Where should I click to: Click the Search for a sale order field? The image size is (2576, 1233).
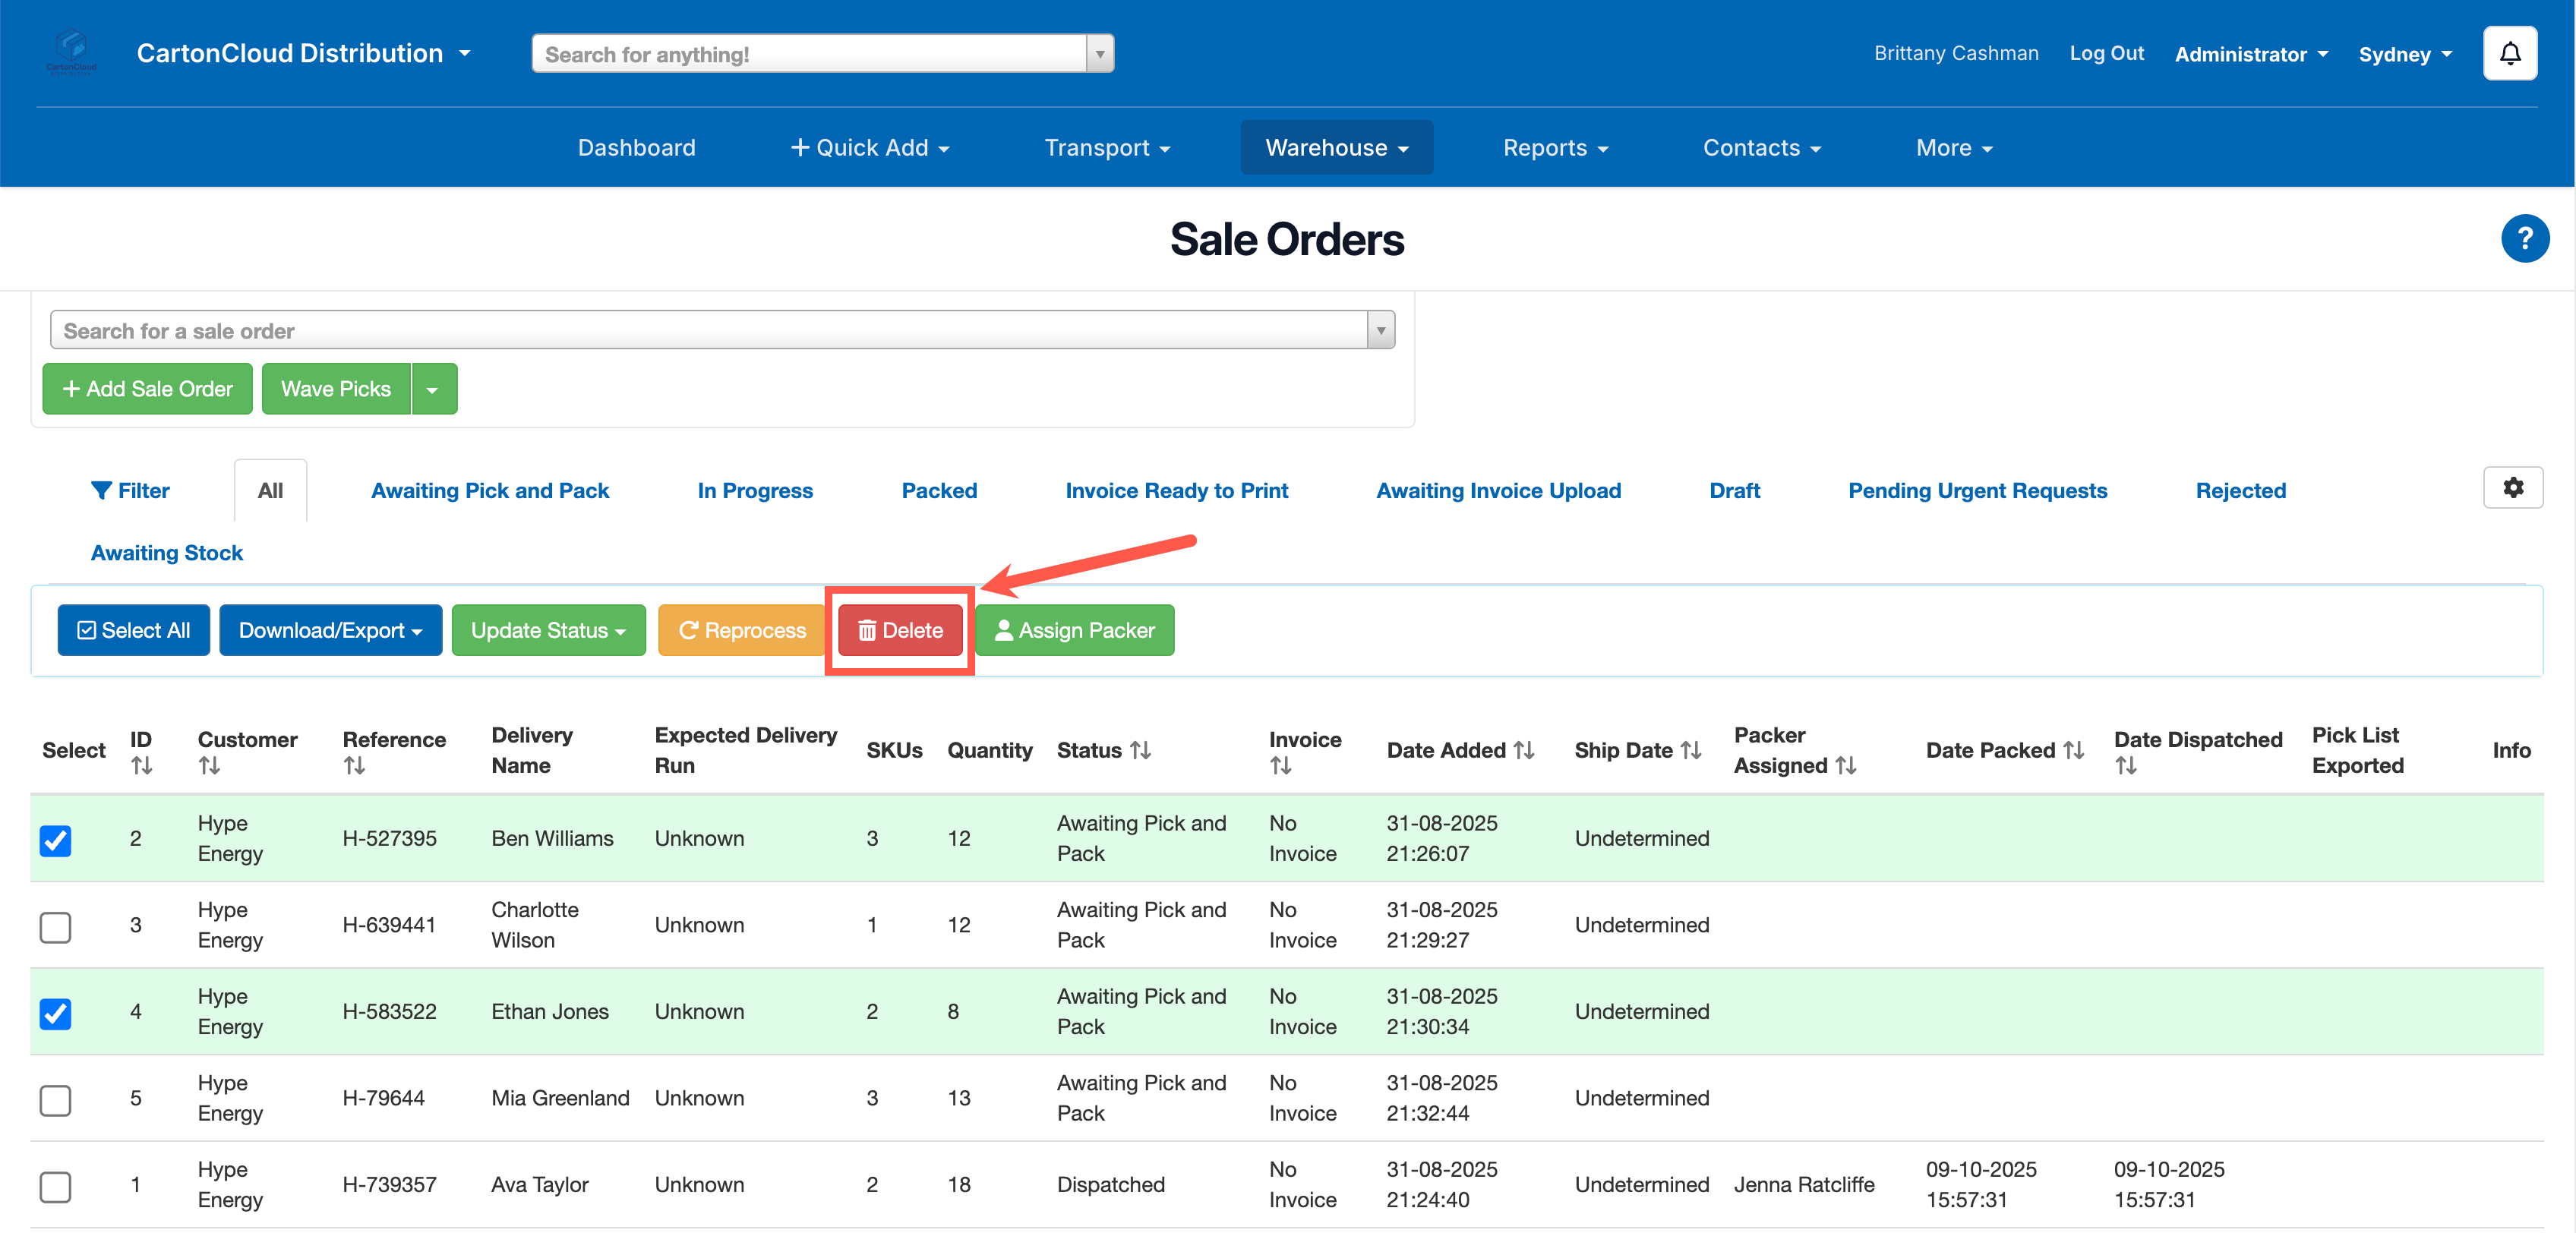708,330
